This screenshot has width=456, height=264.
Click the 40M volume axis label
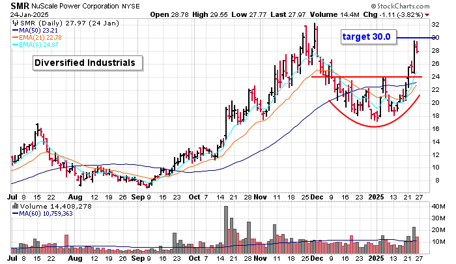(438, 207)
